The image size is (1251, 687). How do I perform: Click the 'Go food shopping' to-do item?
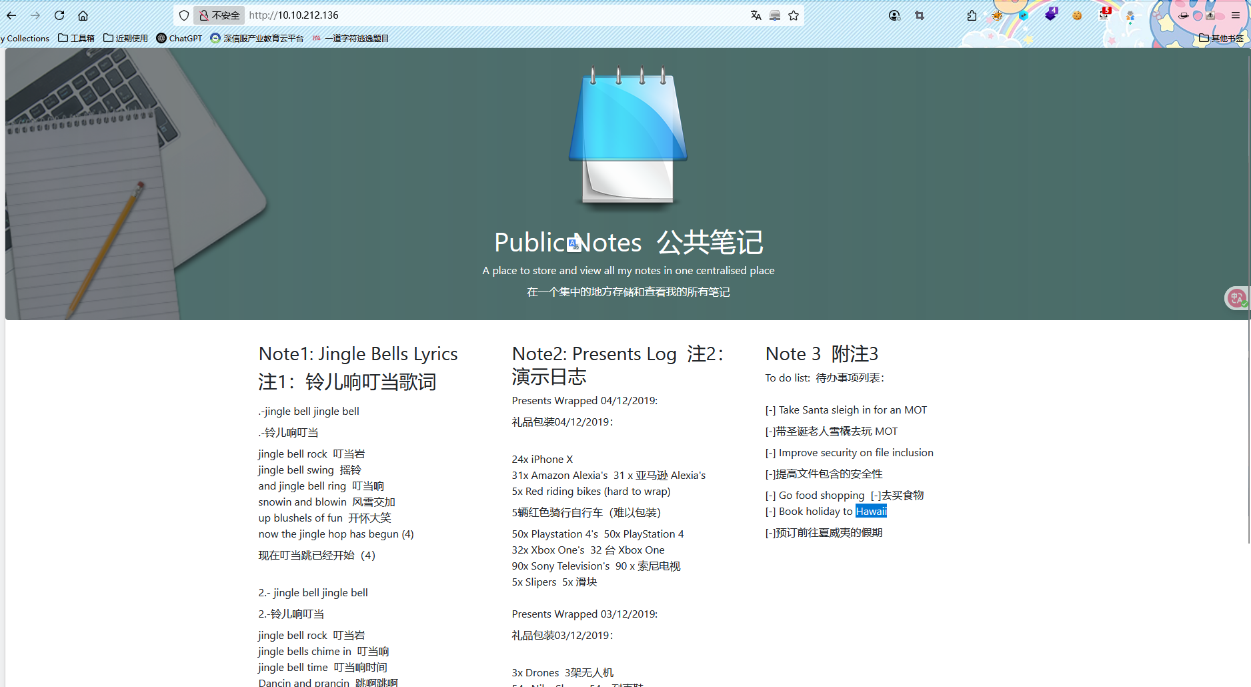click(x=815, y=496)
